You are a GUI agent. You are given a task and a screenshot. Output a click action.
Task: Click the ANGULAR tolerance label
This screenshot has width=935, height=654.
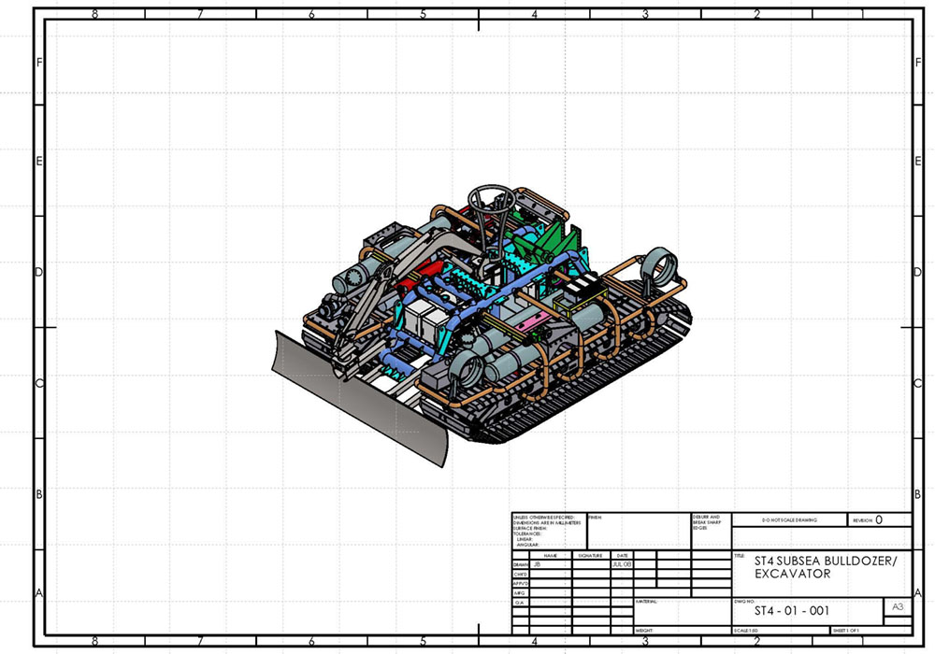point(527,545)
